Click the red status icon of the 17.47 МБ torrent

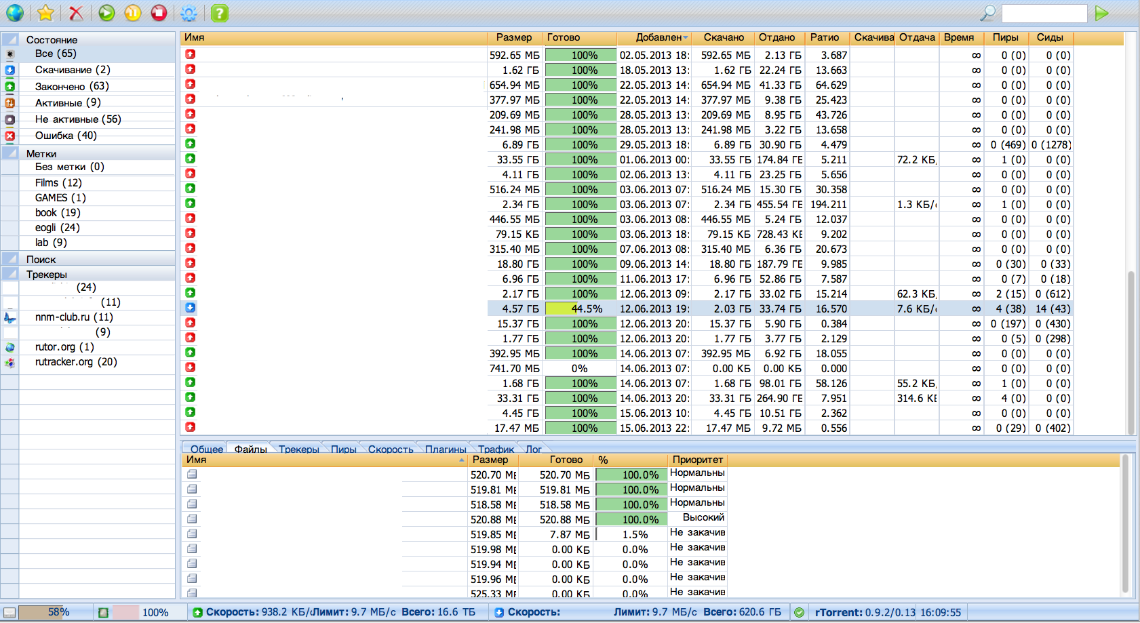tap(191, 427)
